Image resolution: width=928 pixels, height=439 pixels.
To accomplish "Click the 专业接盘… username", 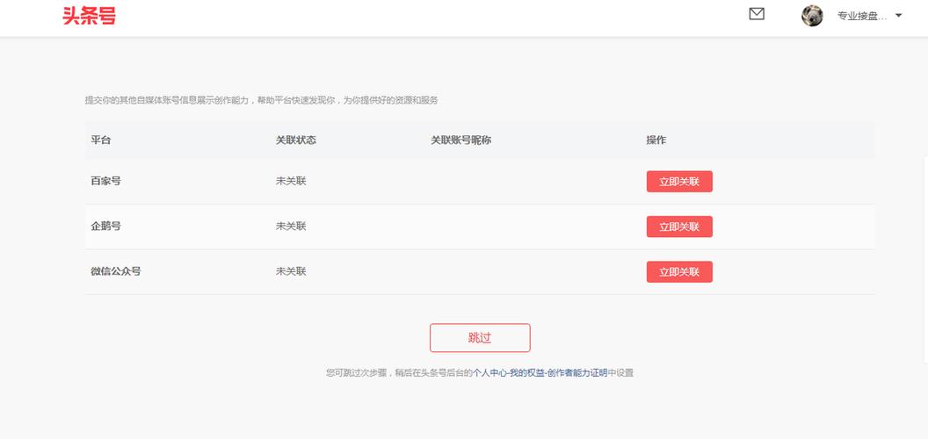I will pyautogui.click(x=862, y=16).
